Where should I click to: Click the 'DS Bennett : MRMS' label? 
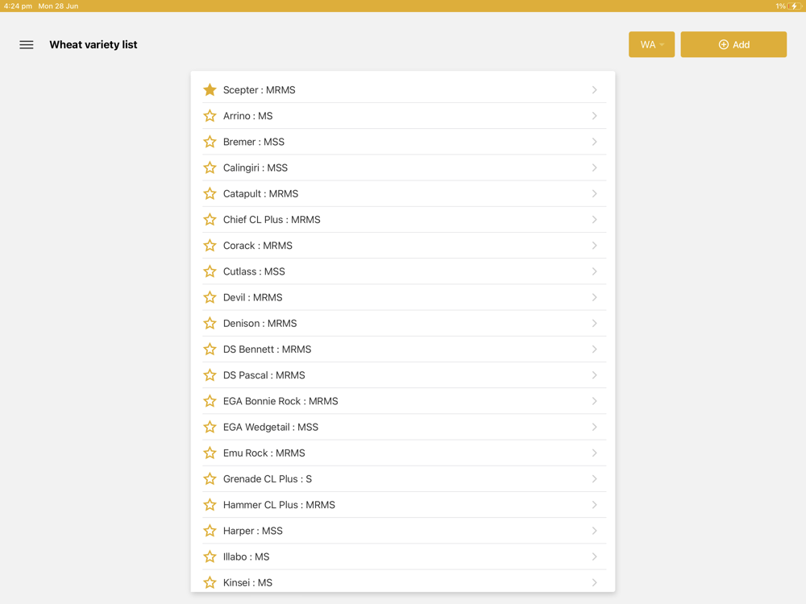267,350
